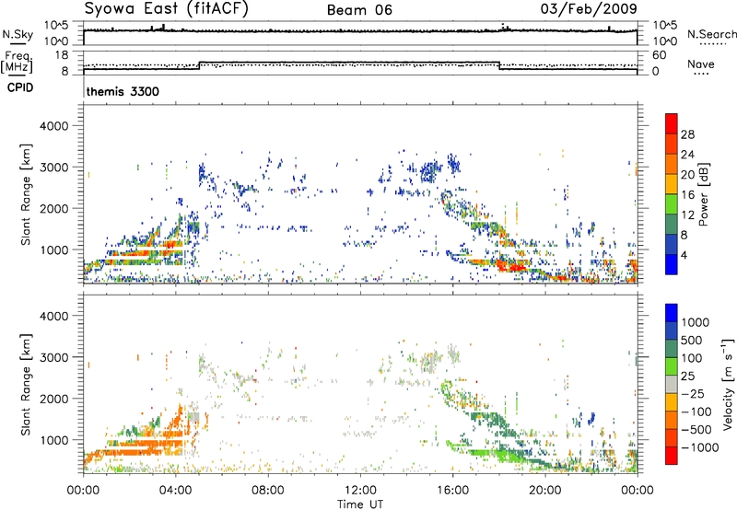737x510 pixels.
Task: Click the red bottom segment of Velocity colorbar
Action: point(672,456)
